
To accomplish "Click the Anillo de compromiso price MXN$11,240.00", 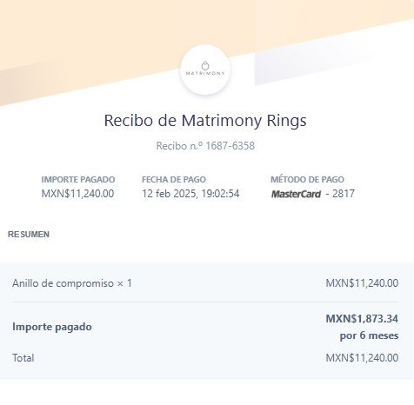I will (362, 283).
